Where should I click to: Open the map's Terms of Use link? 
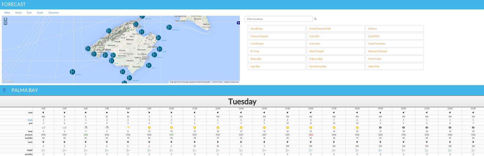point(217,82)
